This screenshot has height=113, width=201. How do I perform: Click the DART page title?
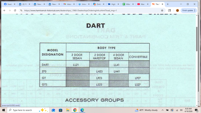pyautogui.click(x=96, y=26)
